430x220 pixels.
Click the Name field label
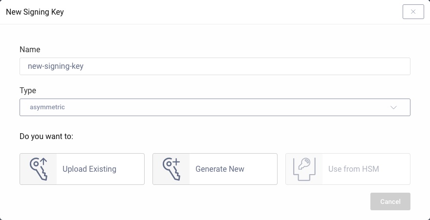point(30,49)
